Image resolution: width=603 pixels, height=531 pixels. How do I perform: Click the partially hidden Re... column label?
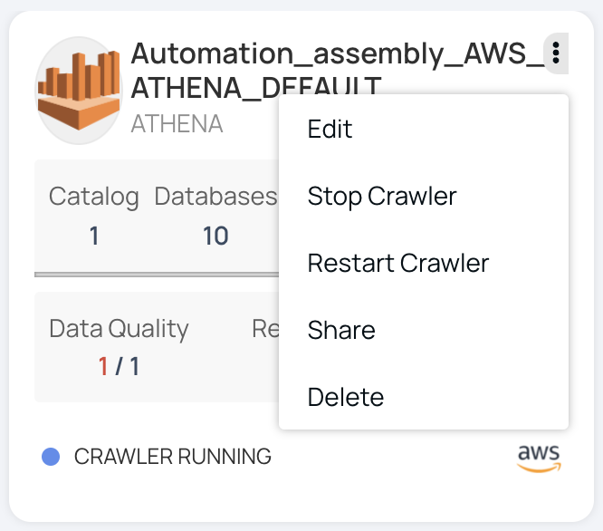click(x=265, y=329)
